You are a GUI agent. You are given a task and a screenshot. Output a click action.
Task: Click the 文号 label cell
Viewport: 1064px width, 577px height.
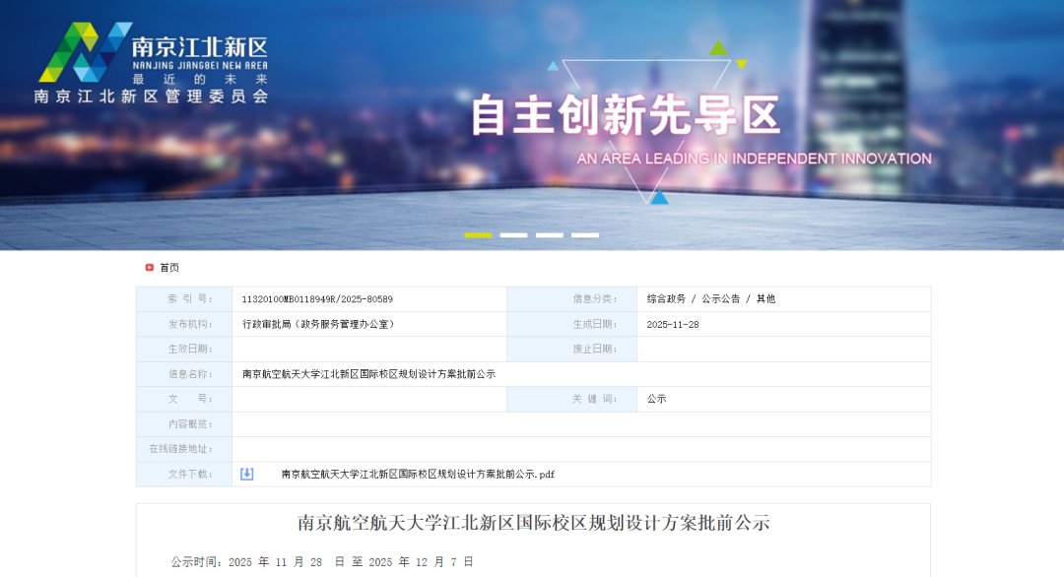click(x=184, y=400)
